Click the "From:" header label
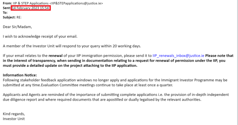Viewport: 238px width, 125px height. [x=7, y=3]
